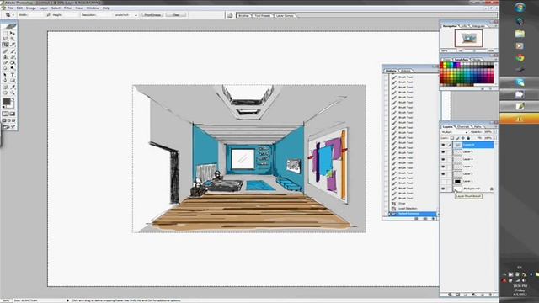
Task: Select the Brush tool in toolbox
Action: (x=12, y=50)
